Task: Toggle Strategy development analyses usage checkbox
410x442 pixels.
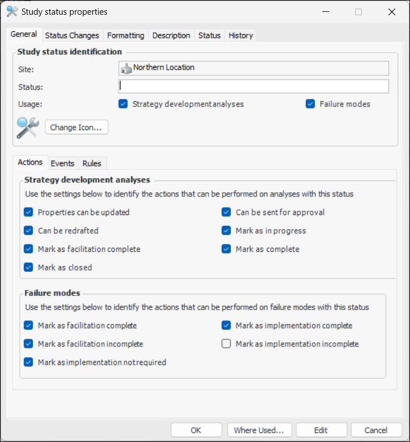Action: click(x=123, y=104)
